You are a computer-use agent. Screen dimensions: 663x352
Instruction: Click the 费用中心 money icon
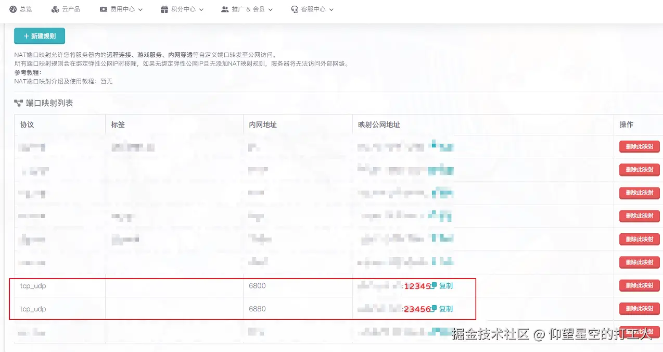(x=104, y=9)
